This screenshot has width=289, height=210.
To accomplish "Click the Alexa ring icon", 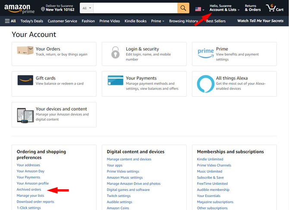I will coord(205,84).
